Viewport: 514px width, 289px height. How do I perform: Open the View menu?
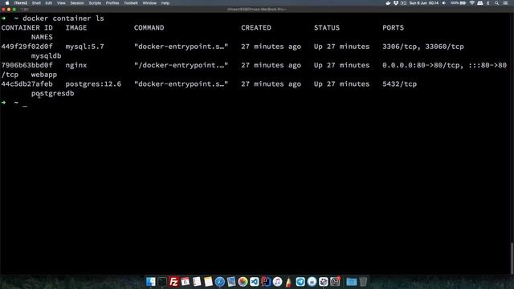[x=61, y=3]
